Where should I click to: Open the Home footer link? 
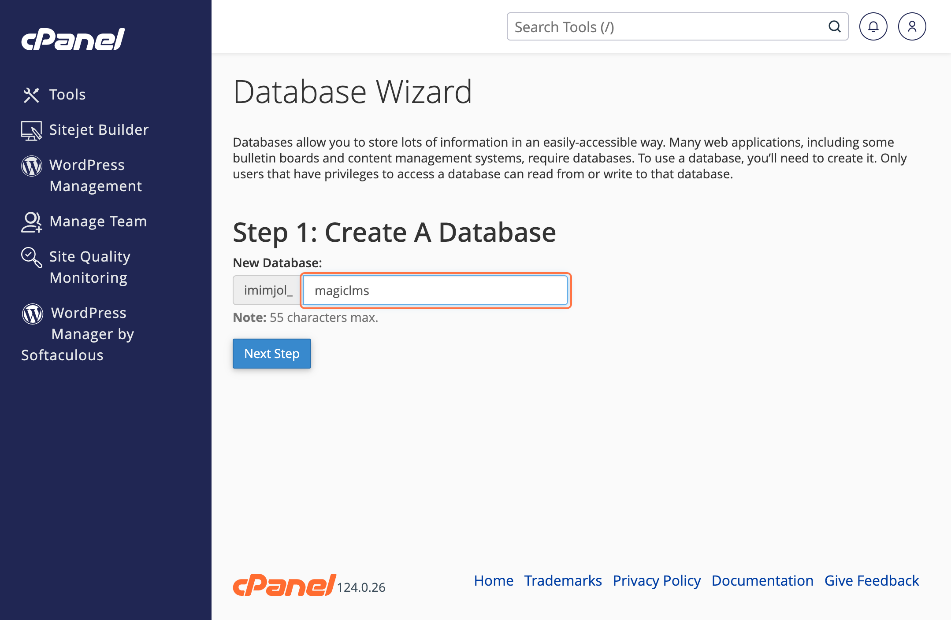pos(494,581)
